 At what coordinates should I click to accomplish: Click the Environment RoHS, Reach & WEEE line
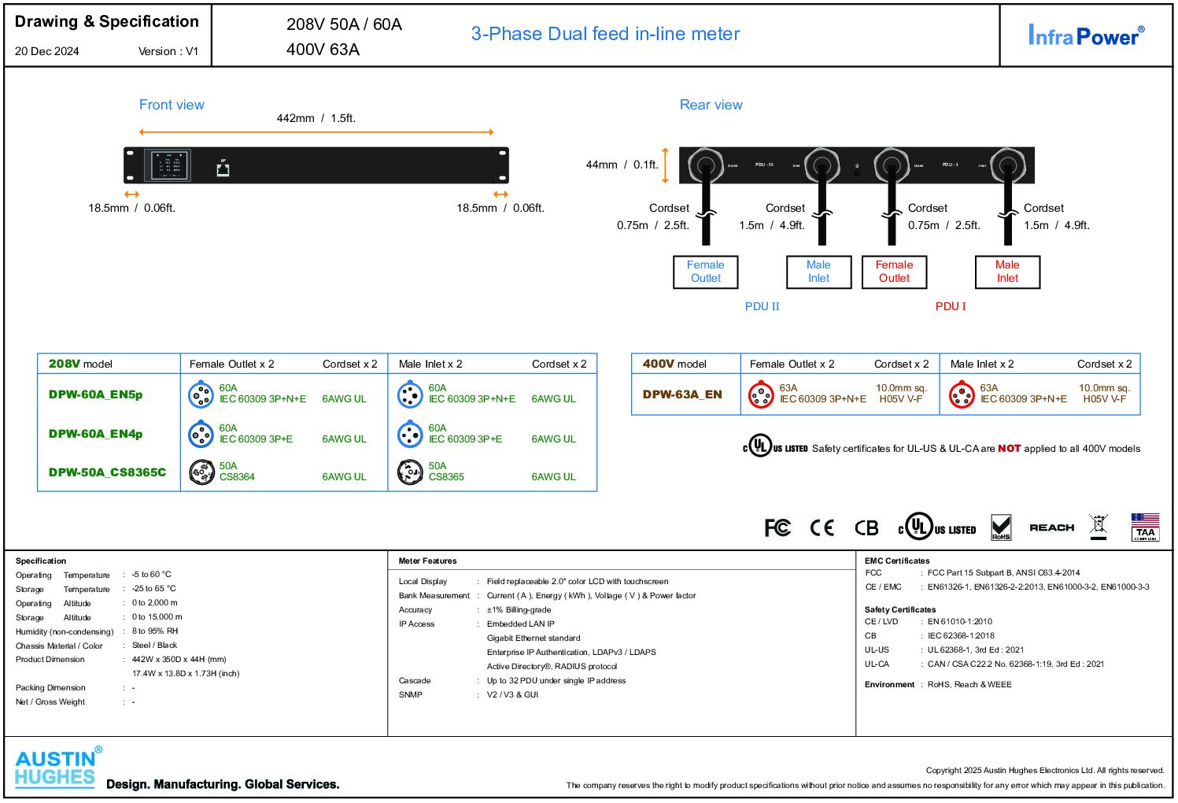pyautogui.click(x=938, y=684)
